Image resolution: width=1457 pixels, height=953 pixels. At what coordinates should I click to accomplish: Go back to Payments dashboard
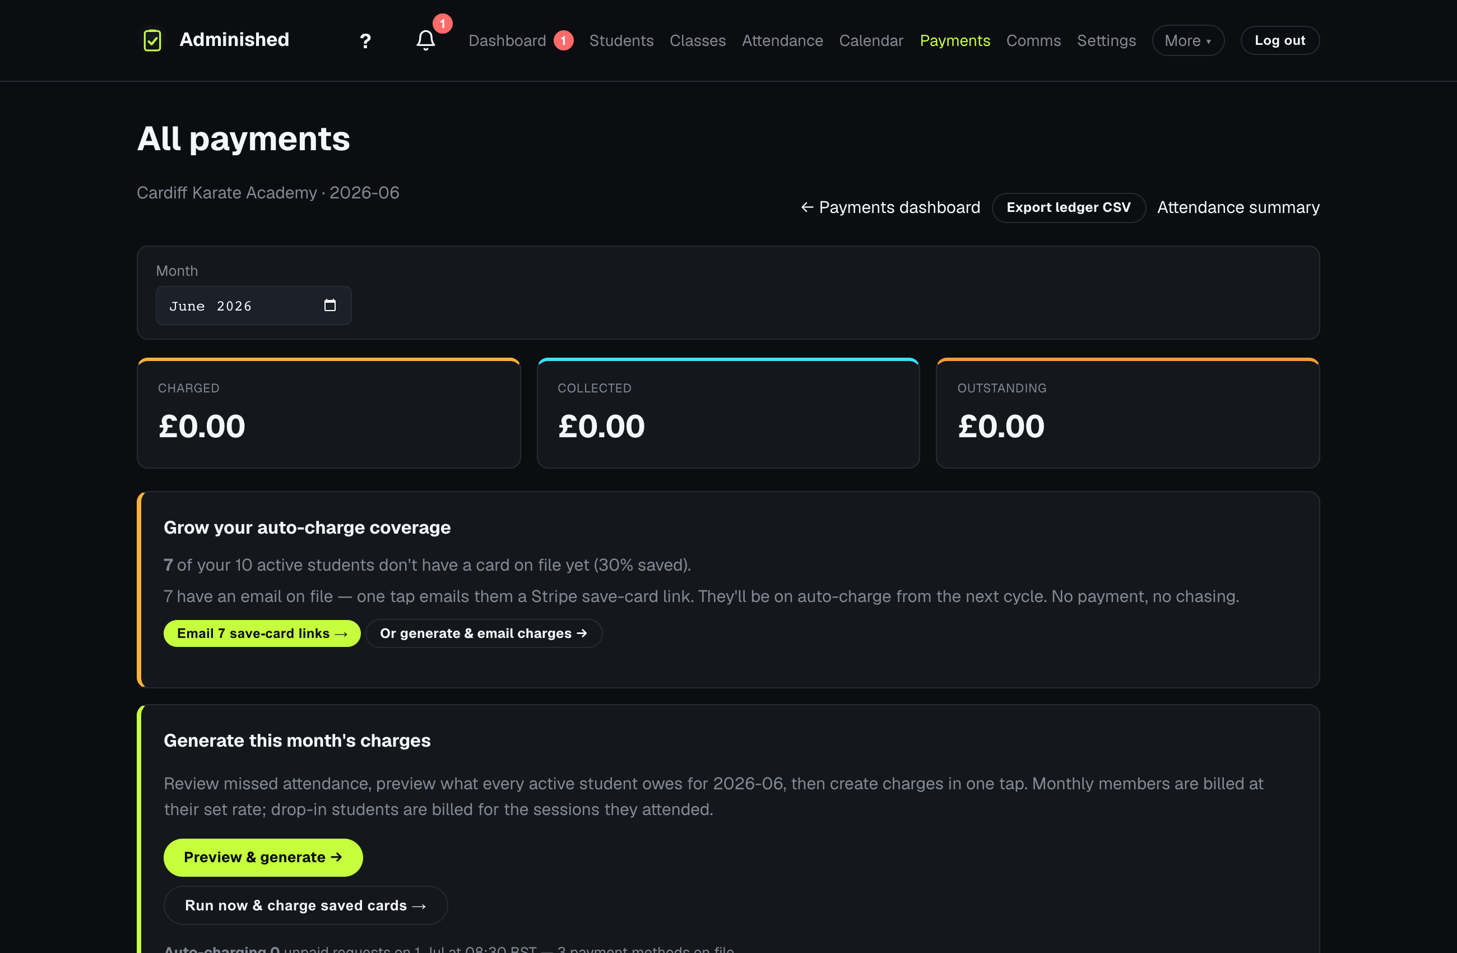[890, 207]
